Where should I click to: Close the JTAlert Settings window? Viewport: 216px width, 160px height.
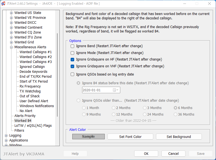point(209,4)
